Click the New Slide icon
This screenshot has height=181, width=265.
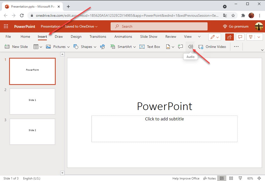click(x=7, y=47)
